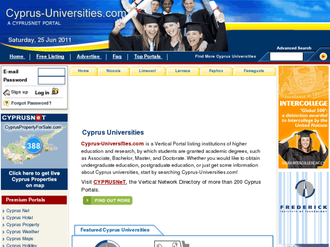Open the Faq page

[x=117, y=57]
